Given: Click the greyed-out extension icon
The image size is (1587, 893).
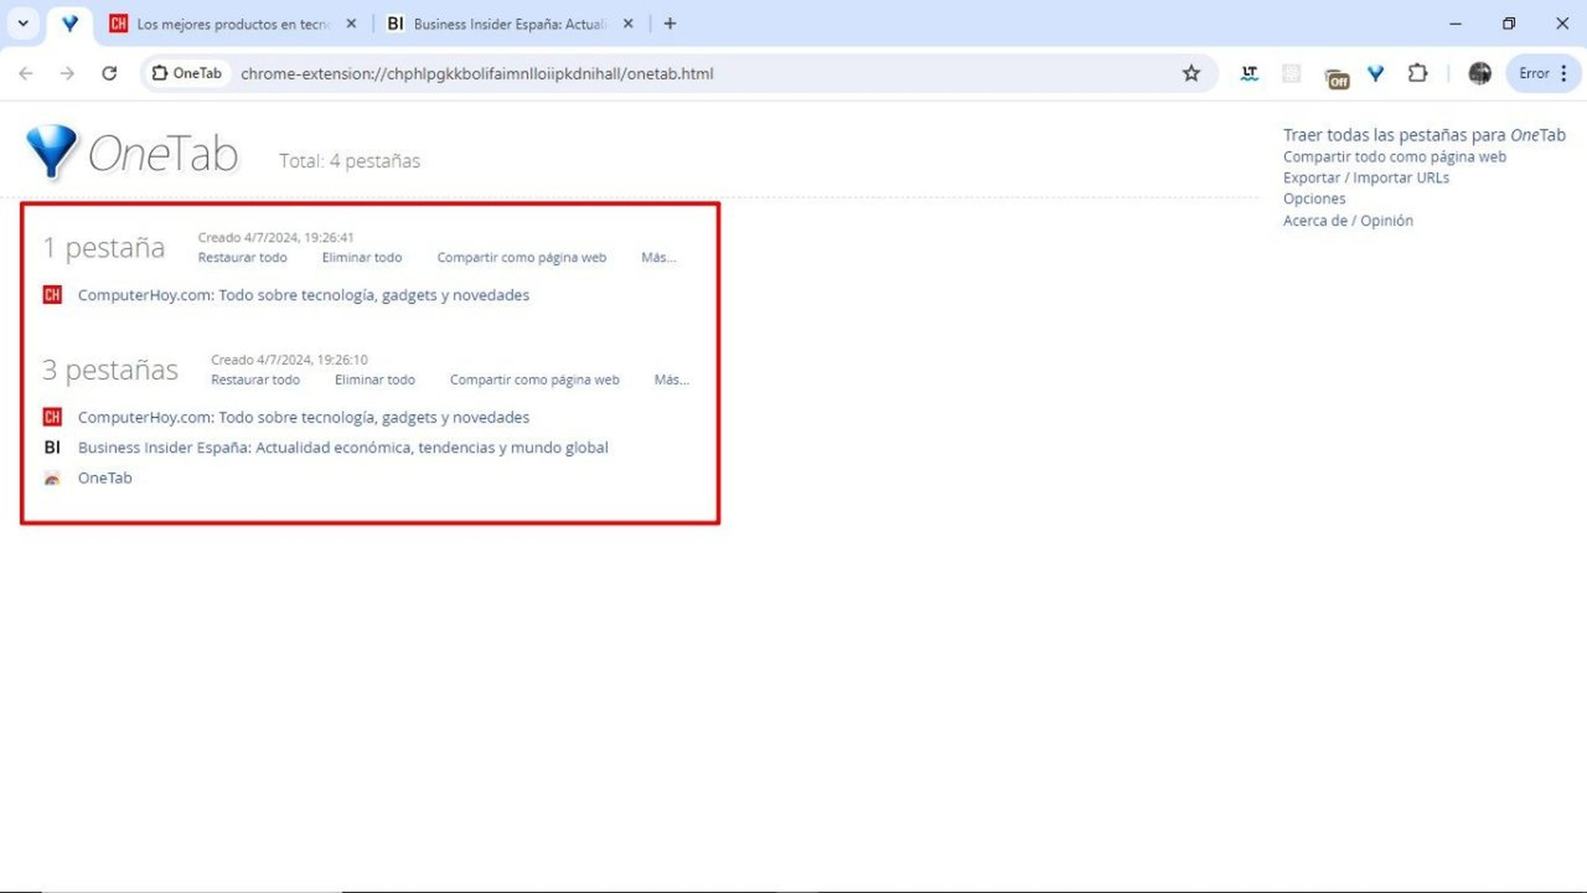Looking at the screenshot, I should (1291, 74).
